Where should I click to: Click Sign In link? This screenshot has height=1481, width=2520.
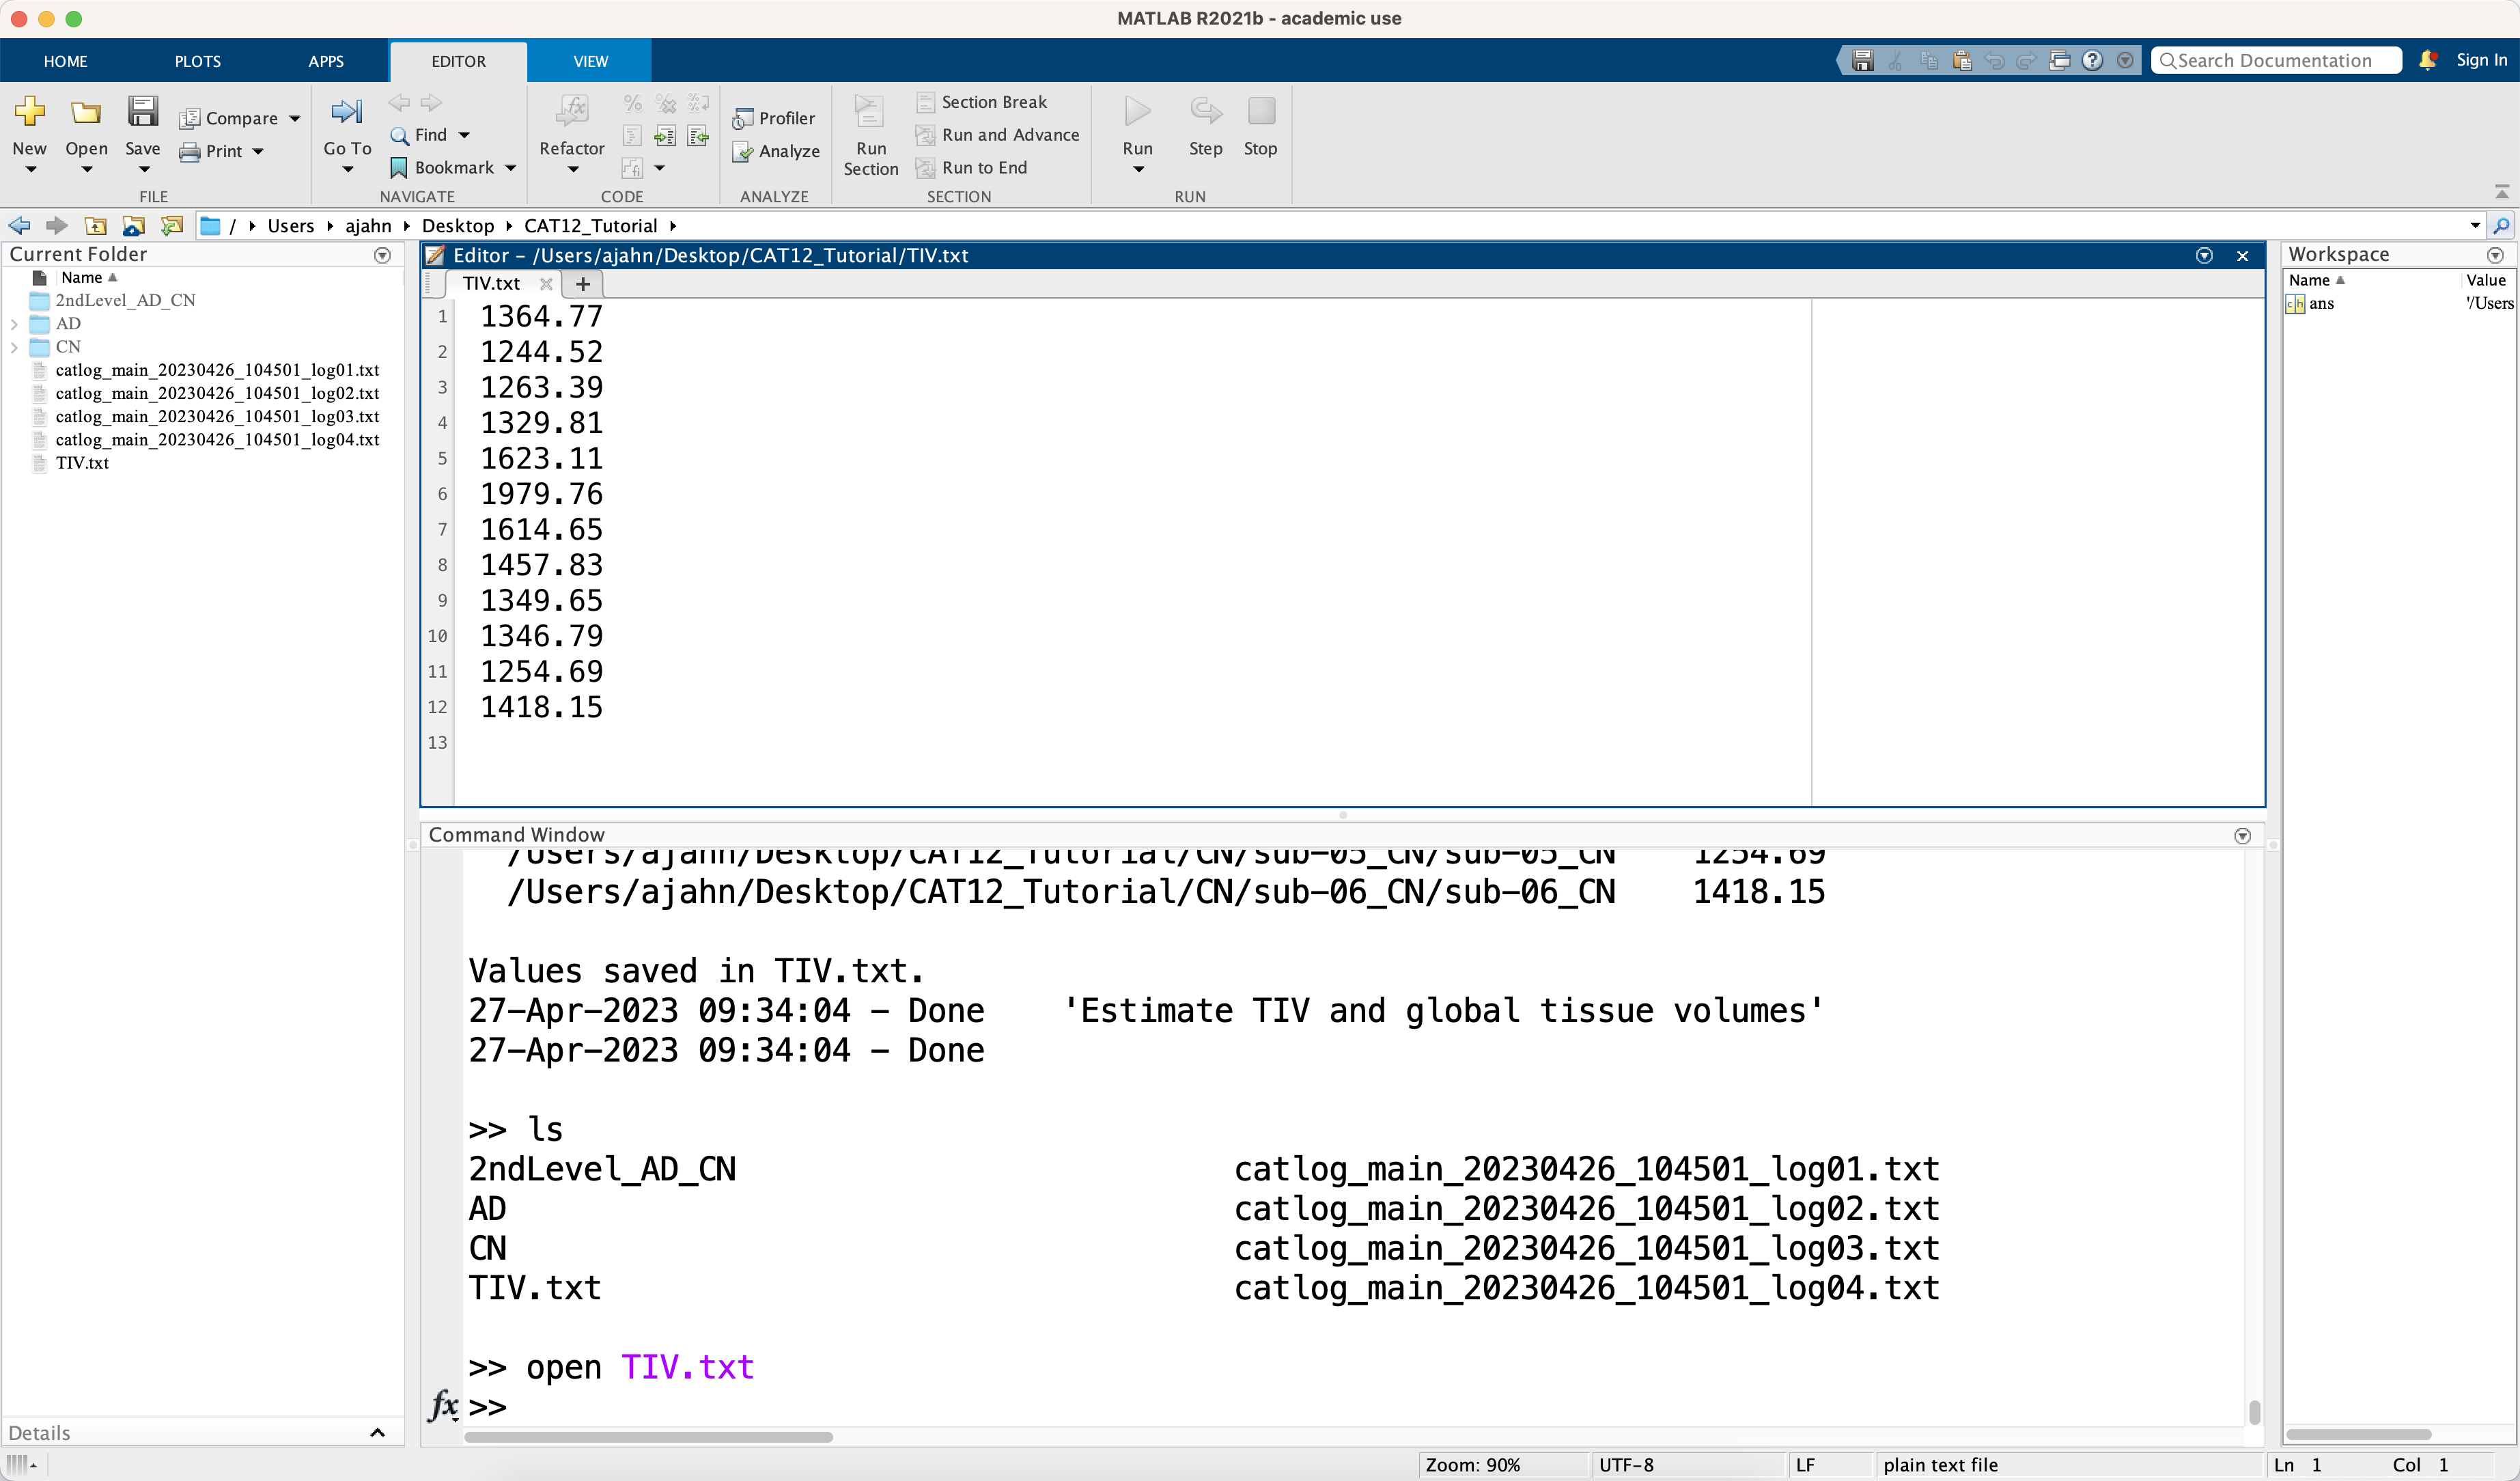coord(2481,60)
